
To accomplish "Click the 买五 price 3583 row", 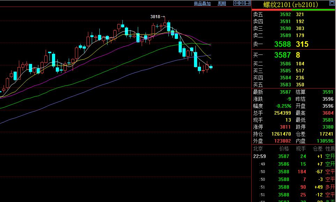I will [x=285, y=85].
